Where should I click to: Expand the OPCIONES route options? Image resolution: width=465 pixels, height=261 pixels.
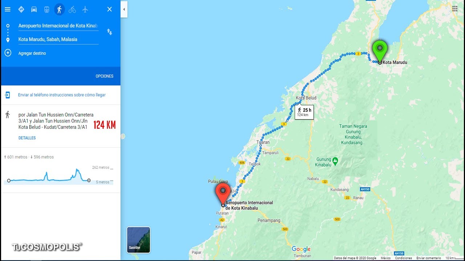105,76
